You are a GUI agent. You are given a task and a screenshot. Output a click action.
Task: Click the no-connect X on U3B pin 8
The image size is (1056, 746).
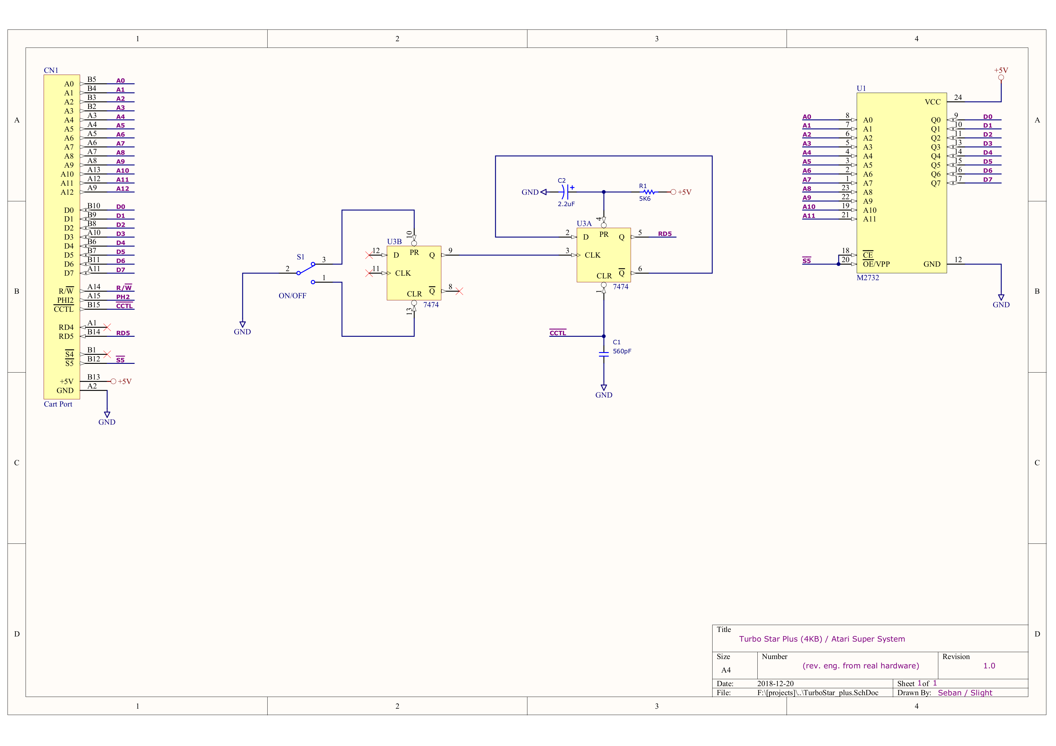click(459, 291)
